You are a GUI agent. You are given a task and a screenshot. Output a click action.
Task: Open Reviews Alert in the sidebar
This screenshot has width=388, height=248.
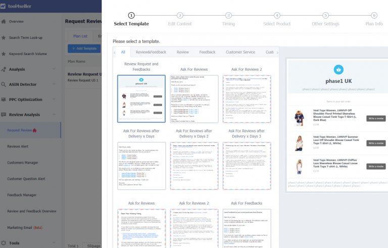point(18,146)
